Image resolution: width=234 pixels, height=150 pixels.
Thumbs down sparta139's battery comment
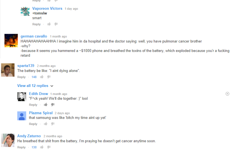point(49,77)
